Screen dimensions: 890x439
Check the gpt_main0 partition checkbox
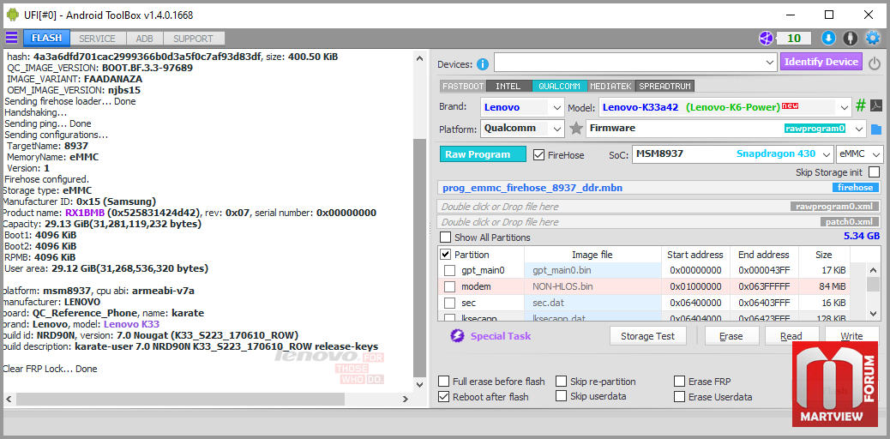(449, 270)
